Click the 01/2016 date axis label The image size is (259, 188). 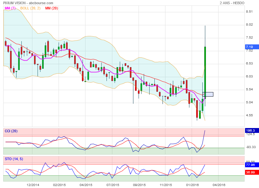point(192,185)
